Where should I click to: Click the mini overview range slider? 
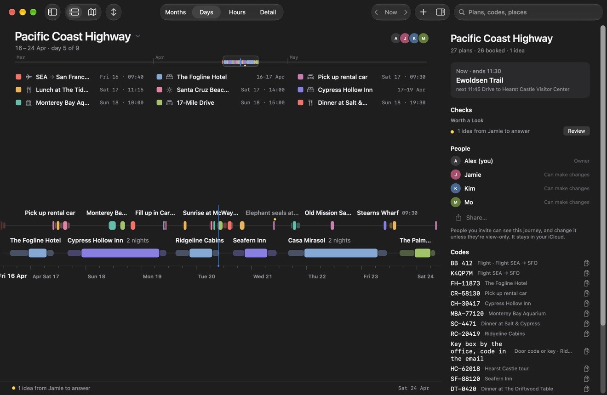[241, 62]
